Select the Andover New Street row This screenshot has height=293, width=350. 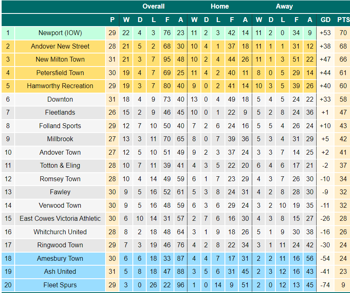coord(176,46)
